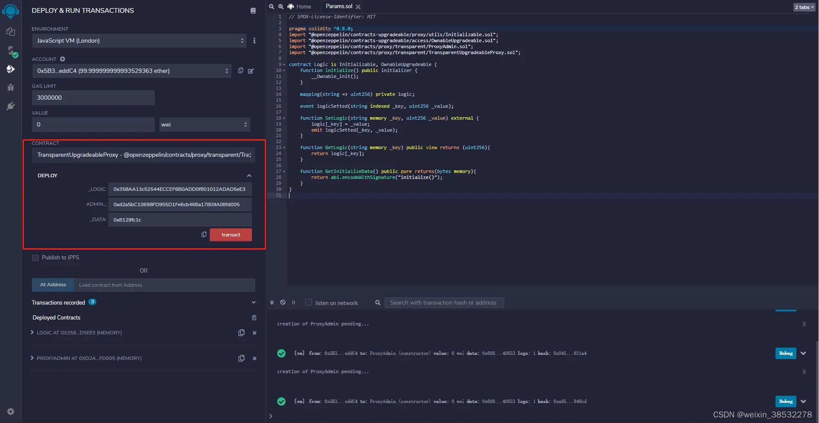Select the Params.sol tab
Viewport: 819px width, 423px height.
pyautogui.click(x=339, y=6)
